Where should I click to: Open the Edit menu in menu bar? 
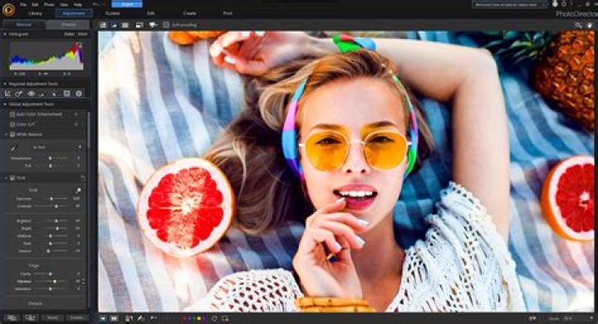tap(36, 5)
